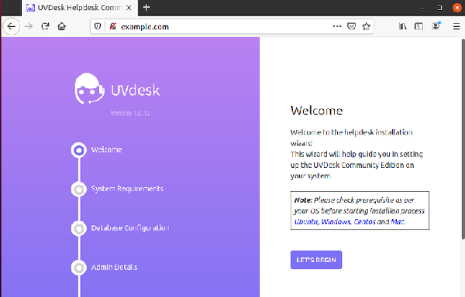Click the forward navigation arrow

[29, 26]
